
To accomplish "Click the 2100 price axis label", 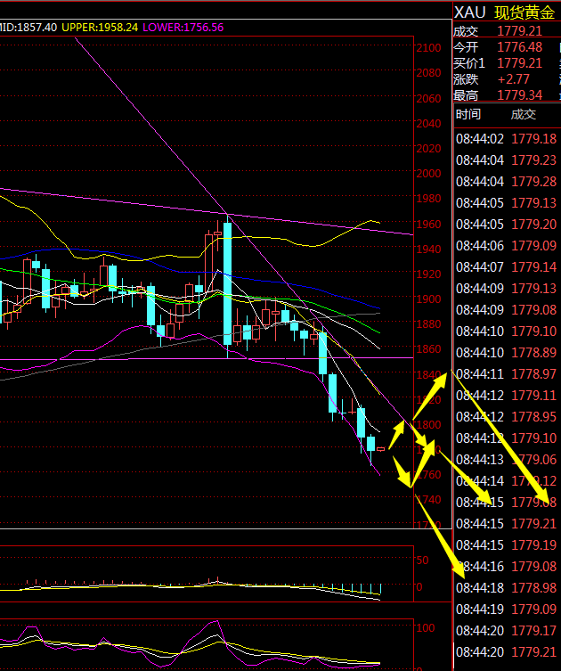I will (x=428, y=48).
